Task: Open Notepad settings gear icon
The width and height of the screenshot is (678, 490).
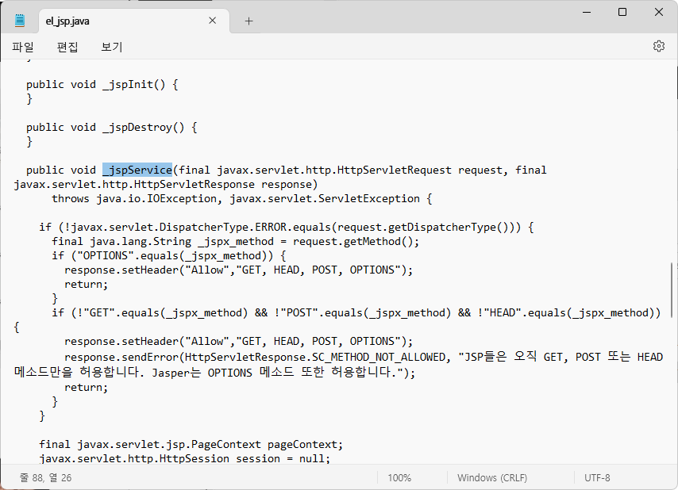Action: pos(658,46)
